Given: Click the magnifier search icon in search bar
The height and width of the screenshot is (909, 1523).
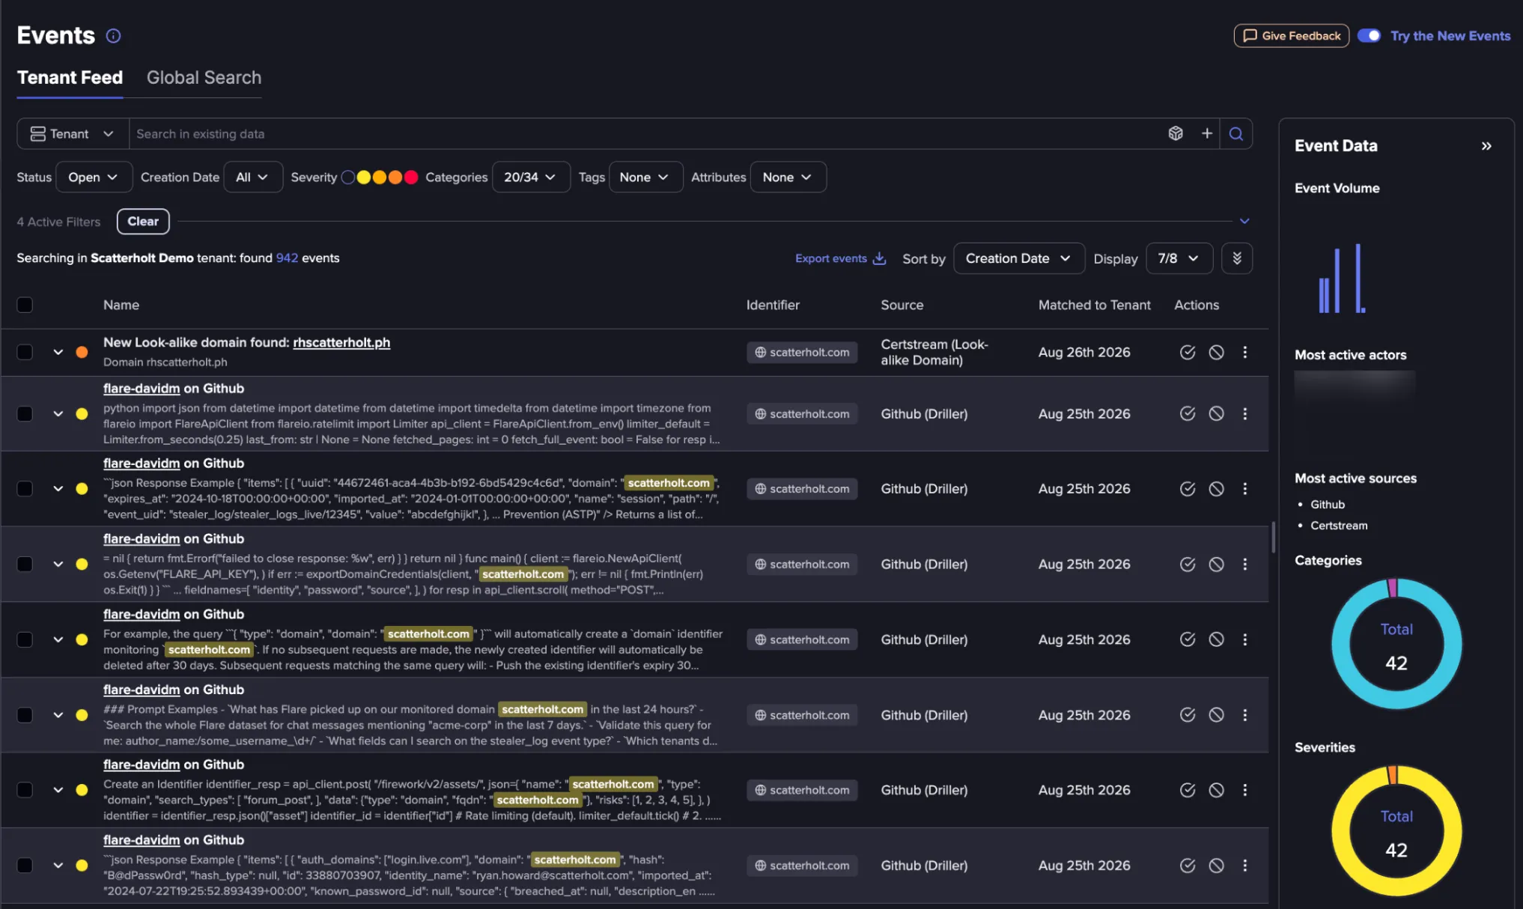Looking at the screenshot, I should pos(1236,133).
